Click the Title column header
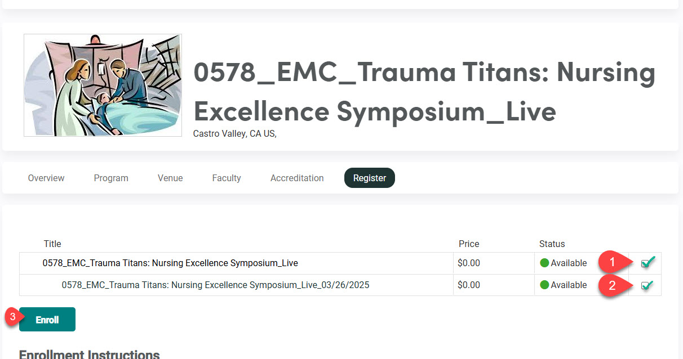This screenshot has width=683, height=359. [52, 244]
